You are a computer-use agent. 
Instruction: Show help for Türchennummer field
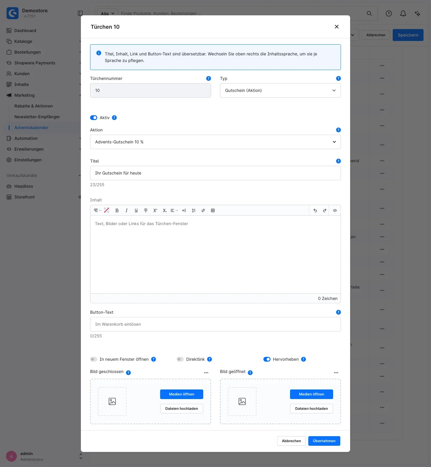[x=209, y=78]
